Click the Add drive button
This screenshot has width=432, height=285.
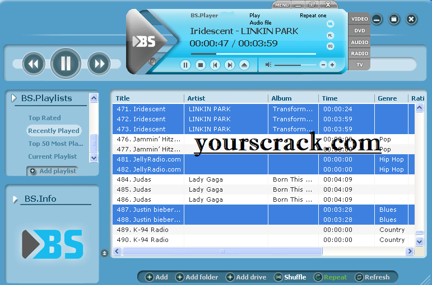(246, 277)
